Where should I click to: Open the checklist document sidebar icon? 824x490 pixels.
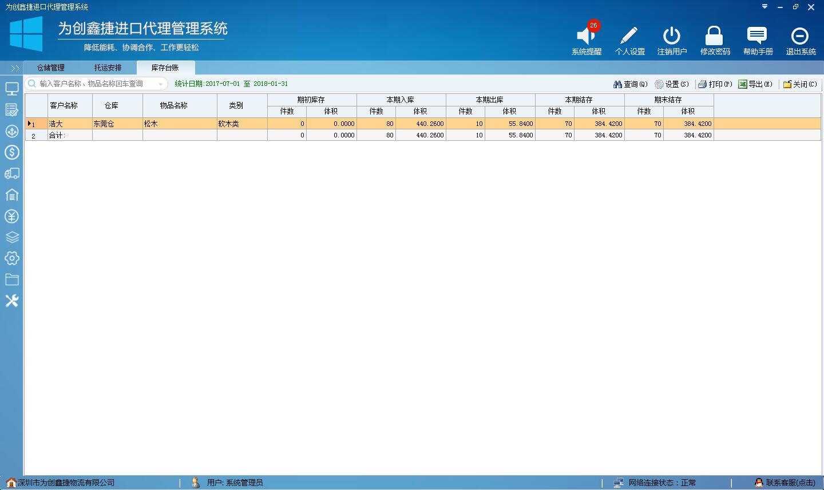pos(12,110)
